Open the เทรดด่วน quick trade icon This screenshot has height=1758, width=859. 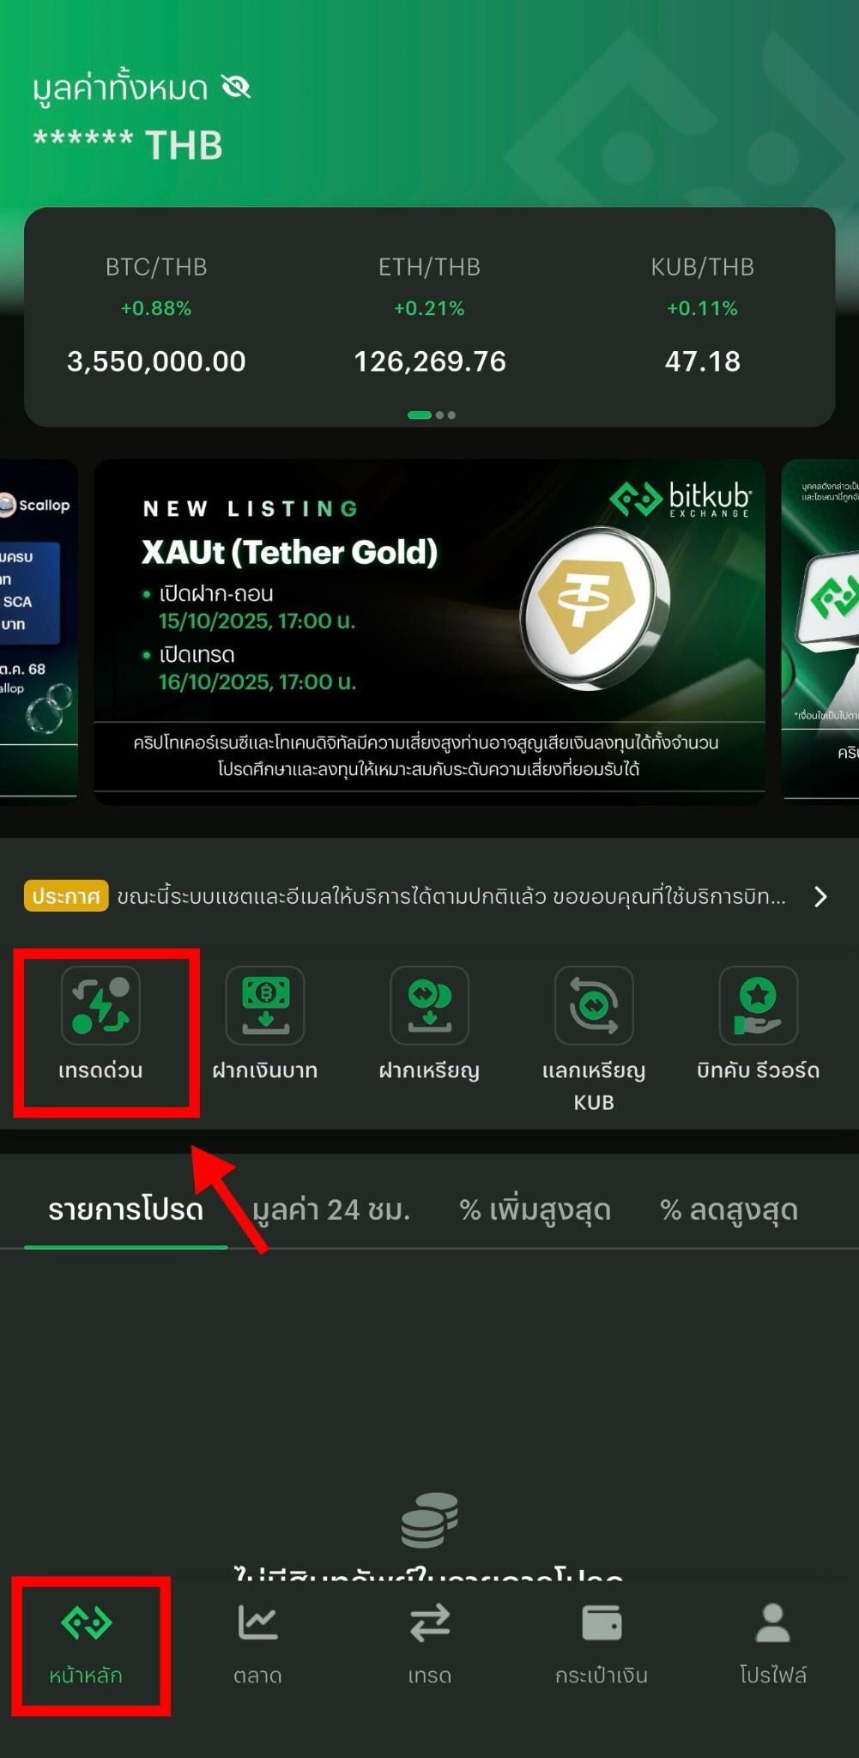pos(100,1005)
